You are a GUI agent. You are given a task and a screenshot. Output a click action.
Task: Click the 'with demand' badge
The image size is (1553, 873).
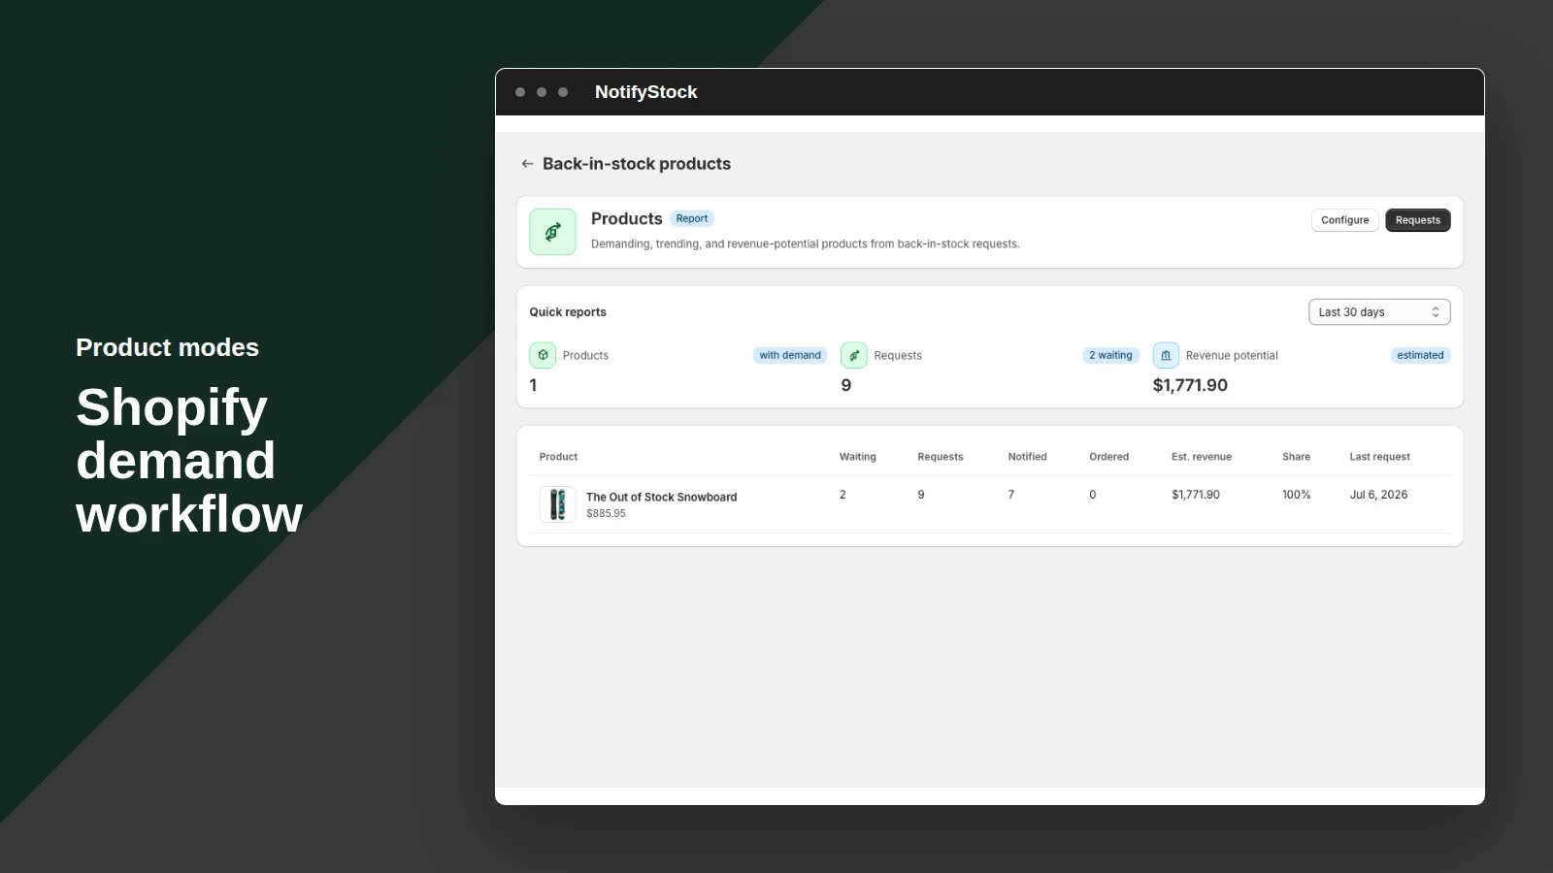(x=790, y=355)
